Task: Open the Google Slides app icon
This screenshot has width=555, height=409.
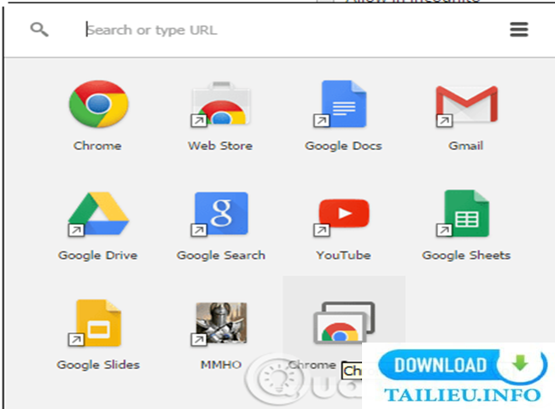Action: [95, 323]
